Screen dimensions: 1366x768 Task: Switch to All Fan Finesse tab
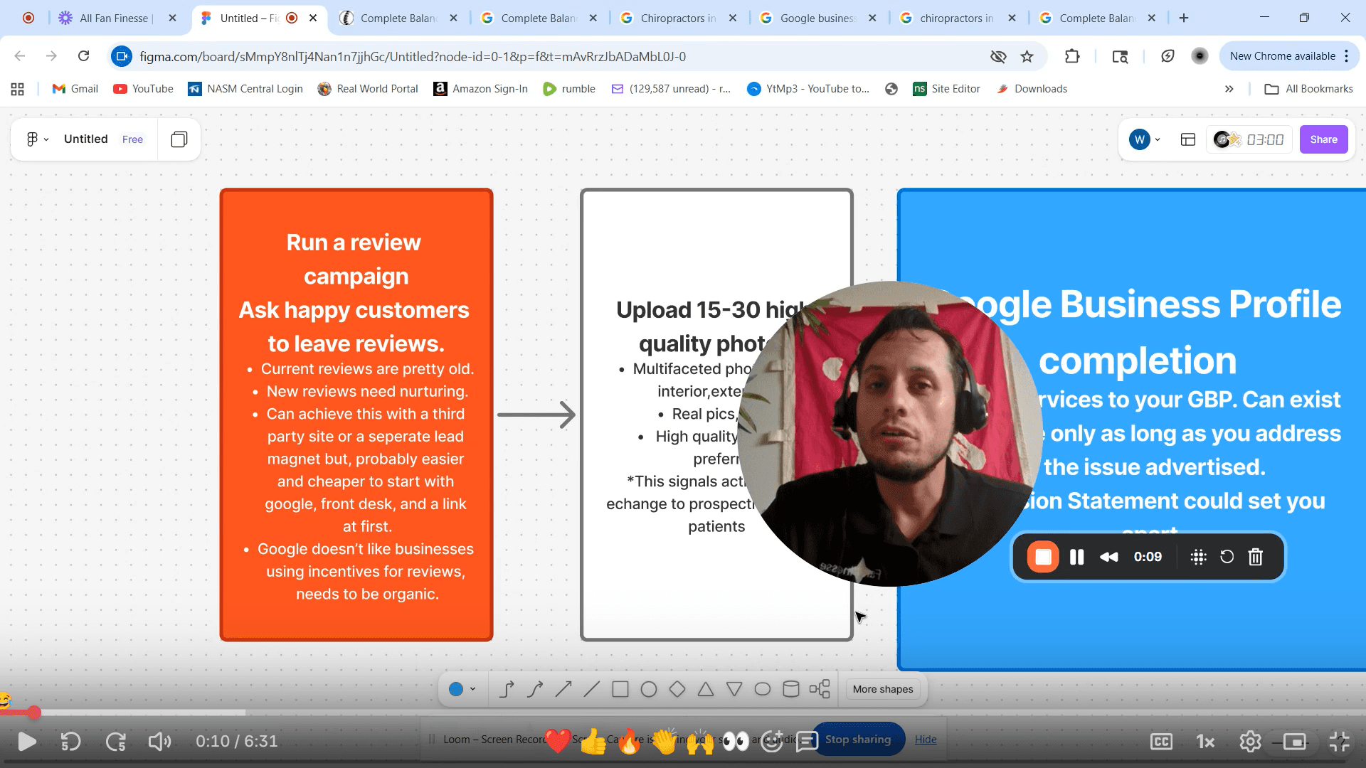(114, 18)
